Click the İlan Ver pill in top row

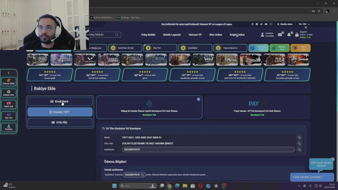[x=160, y=48]
